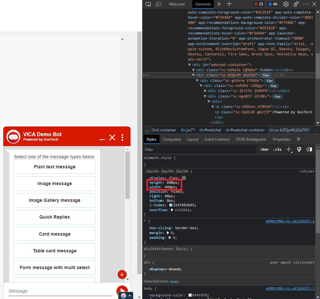Click the chat Message input field
The image size is (320, 299).
60,291
